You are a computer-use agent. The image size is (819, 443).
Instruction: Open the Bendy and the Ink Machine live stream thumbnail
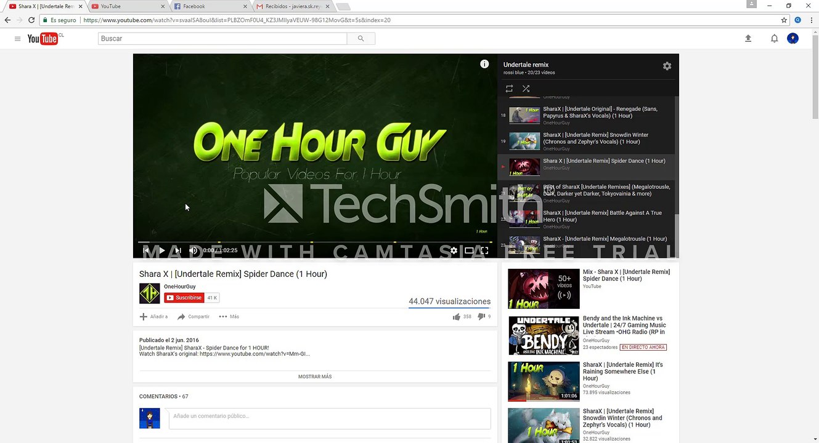pos(544,335)
